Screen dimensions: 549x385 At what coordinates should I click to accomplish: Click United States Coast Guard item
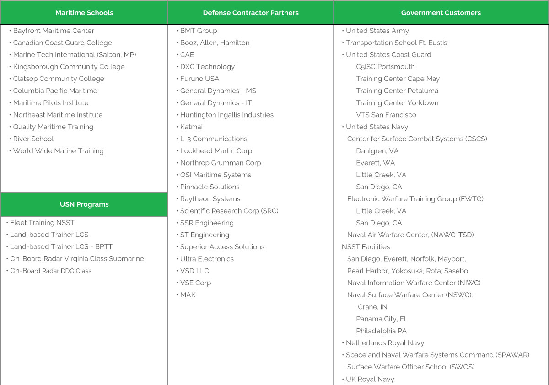click(388, 55)
